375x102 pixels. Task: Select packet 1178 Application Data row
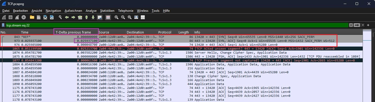tap(181, 100)
